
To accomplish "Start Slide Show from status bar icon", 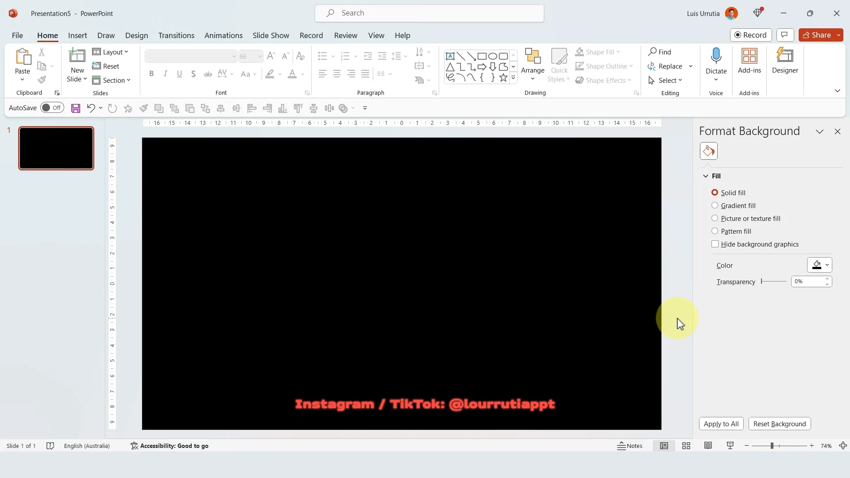I will pos(730,446).
